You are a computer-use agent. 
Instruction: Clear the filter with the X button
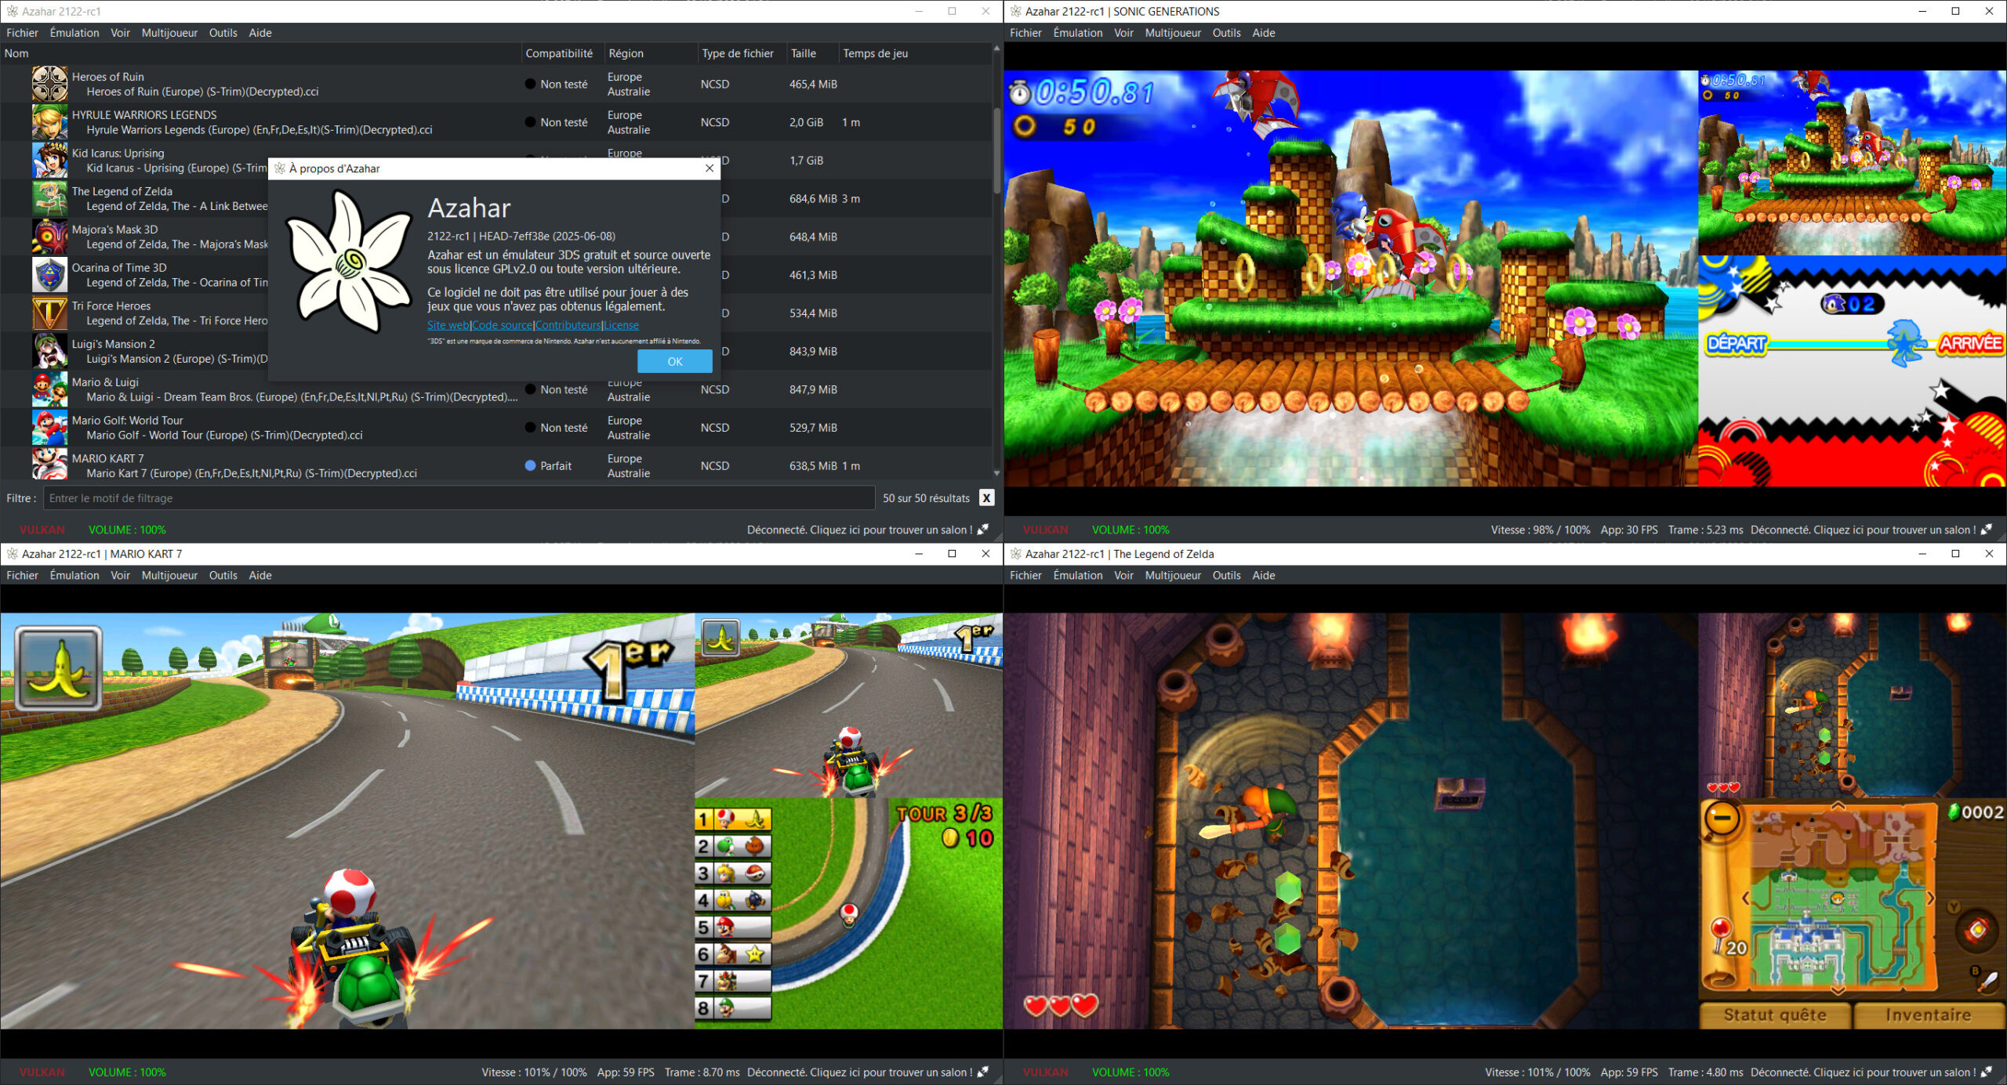987,498
